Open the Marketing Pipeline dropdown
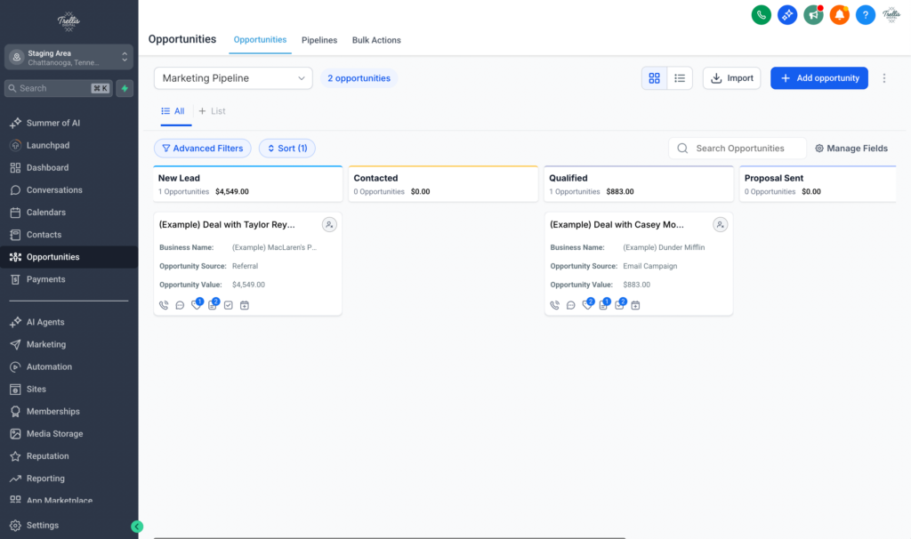The image size is (911, 539). coord(232,78)
